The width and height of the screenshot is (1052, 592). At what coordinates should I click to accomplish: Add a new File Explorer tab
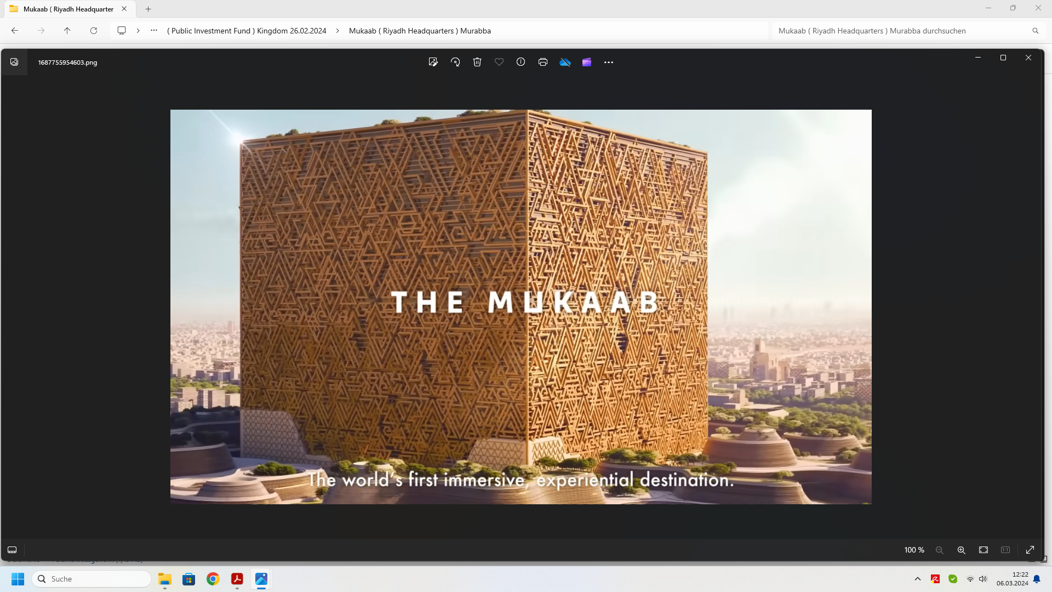(148, 9)
